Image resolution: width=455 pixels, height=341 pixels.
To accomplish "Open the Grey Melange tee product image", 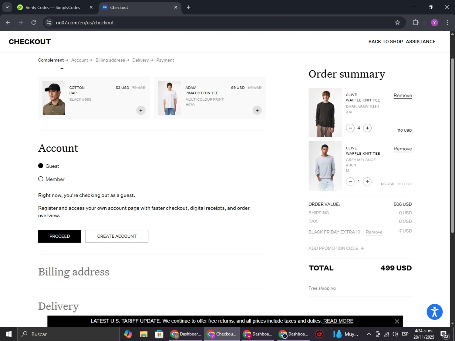I will 325,166.
